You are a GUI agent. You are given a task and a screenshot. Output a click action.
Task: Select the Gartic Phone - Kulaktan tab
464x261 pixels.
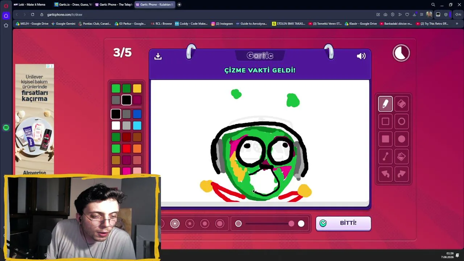click(154, 5)
